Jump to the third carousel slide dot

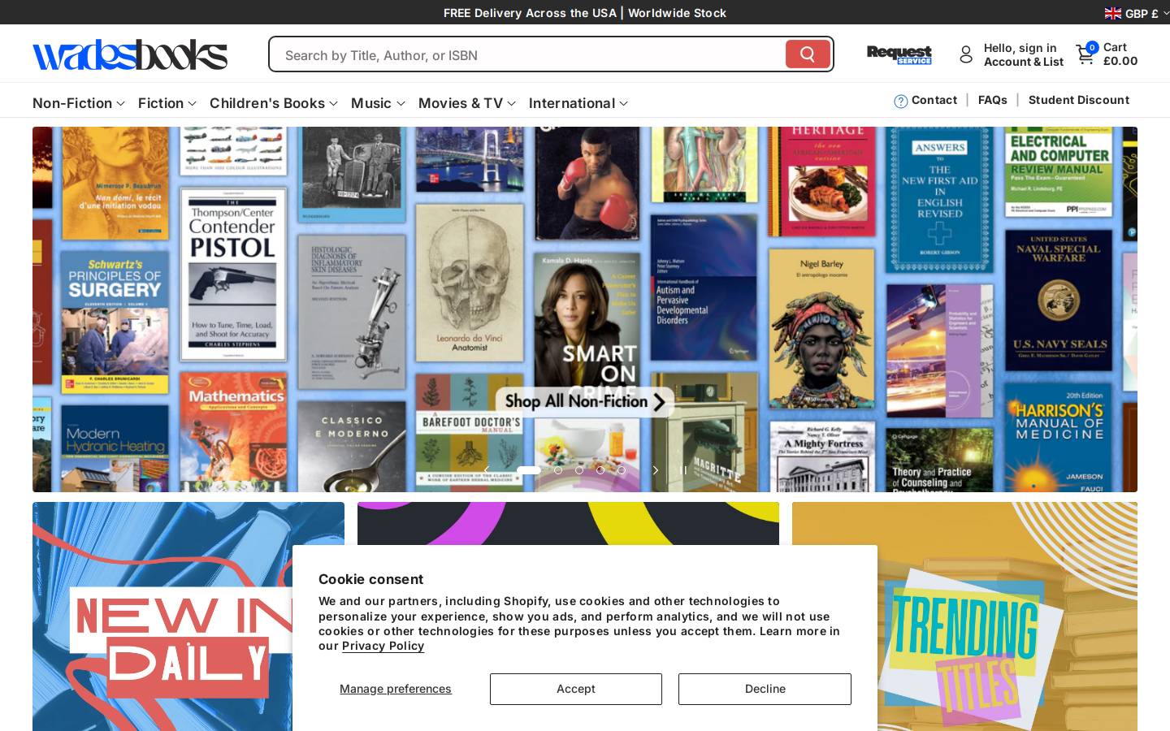(x=579, y=470)
